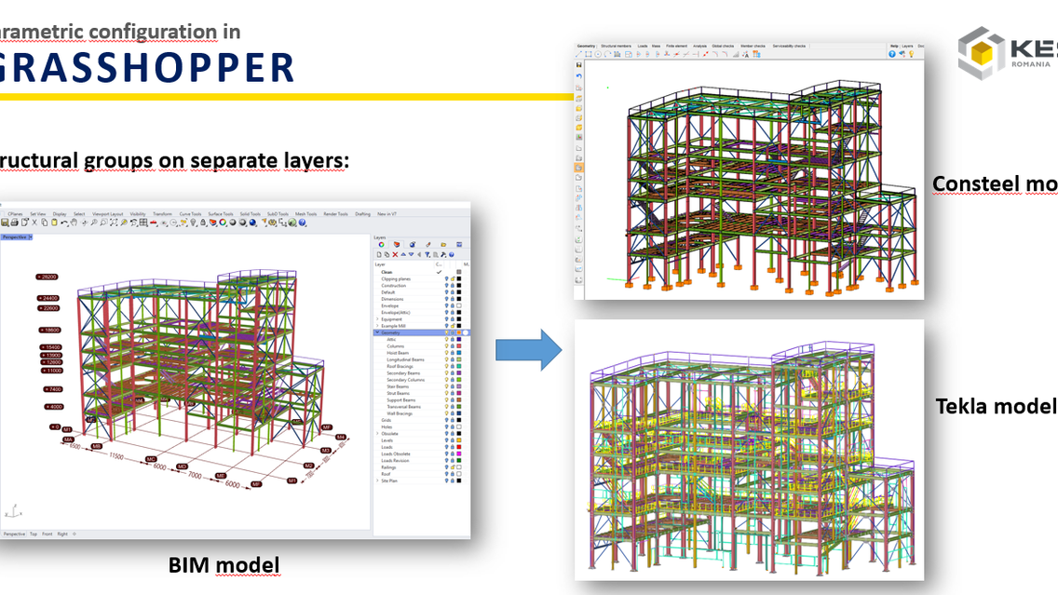Open the Mesh Tools toolbar tab
Image resolution: width=1058 pixels, height=595 pixels.
click(x=305, y=214)
